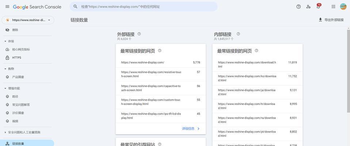The height and width of the screenshot is (146, 350).
Task: Click help icon beside 最常见的引荐网站
Action: [160, 144]
